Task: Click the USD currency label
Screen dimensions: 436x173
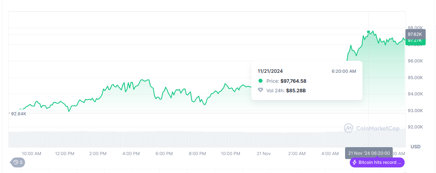Action: click(x=415, y=147)
